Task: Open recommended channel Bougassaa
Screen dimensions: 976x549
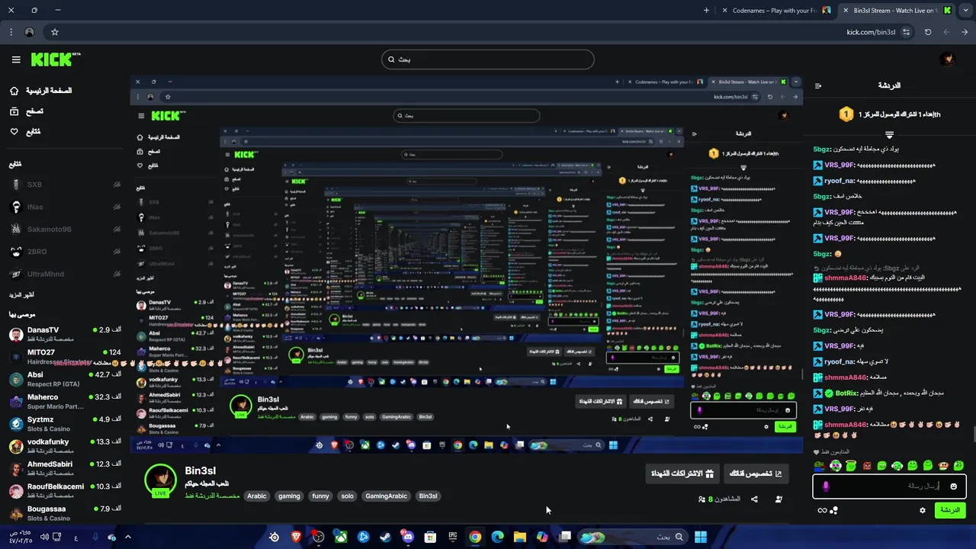Action: tap(65, 512)
